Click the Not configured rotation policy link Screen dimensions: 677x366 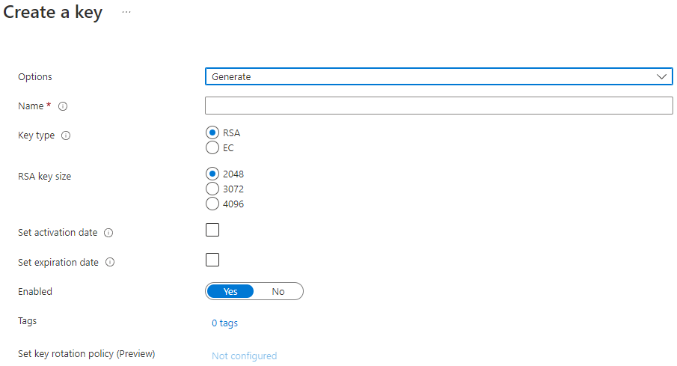click(x=244, y=356)
